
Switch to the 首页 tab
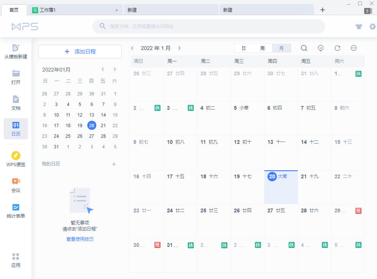point(14,9)
